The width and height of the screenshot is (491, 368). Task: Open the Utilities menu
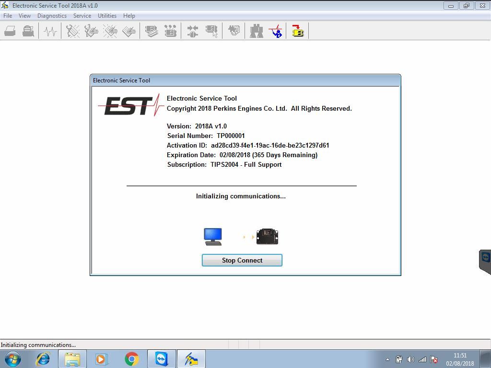[x=107, y=16]
